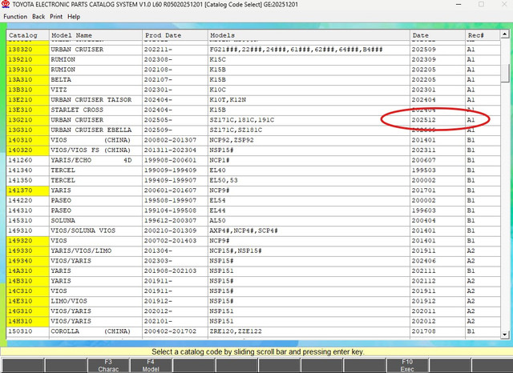Image resolution: width=513 pixels, height=373 pixels.
Task: Click date cell 202512
Action: pos(438,120)
